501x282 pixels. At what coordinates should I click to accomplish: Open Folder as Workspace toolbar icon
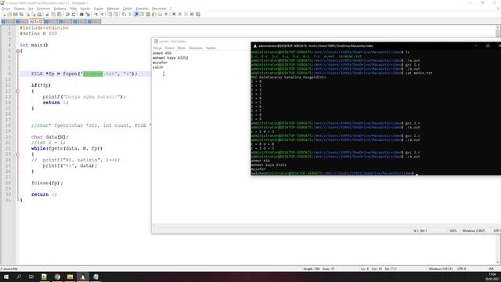pyautogui.click(x=160, y=14)
